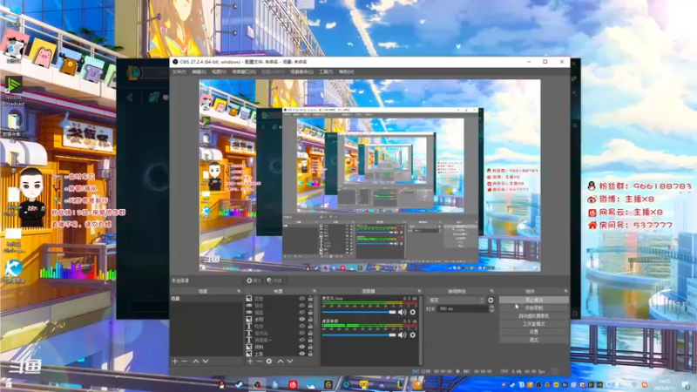Screen dimensions: 697x392
Task: Click the 设置 settings button
Action: point(533,332)
